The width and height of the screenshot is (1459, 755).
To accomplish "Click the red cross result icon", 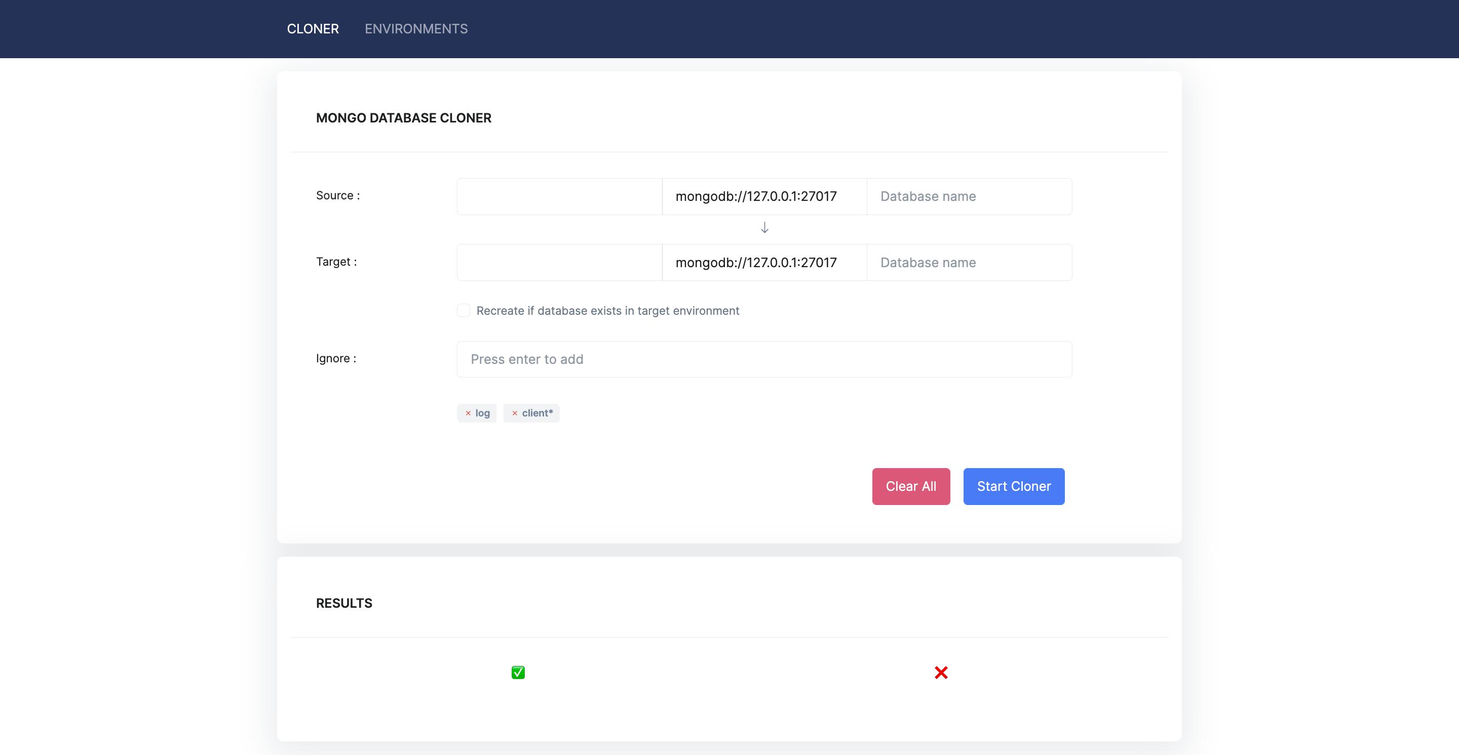I will coord(941,673).
